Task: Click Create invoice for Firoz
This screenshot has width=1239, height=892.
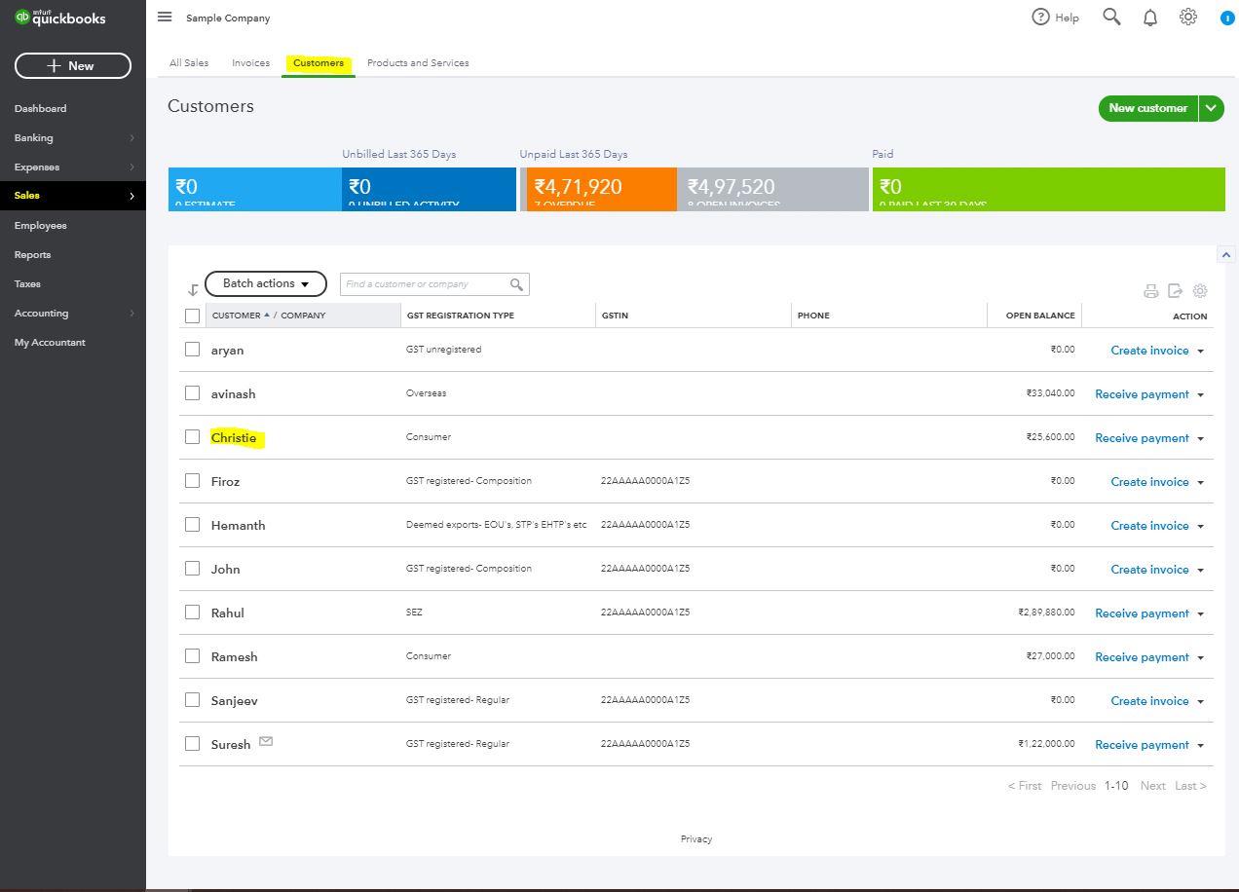Action: point(1149,482)
